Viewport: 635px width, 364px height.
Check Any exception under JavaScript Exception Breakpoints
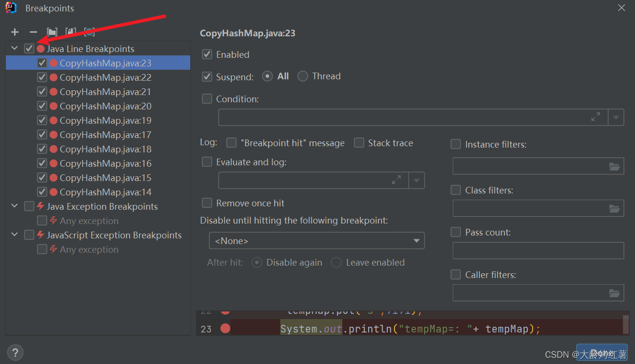tap(42, 249)
